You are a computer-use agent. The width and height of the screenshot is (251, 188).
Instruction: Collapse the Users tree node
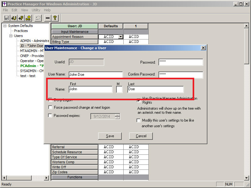11,36
